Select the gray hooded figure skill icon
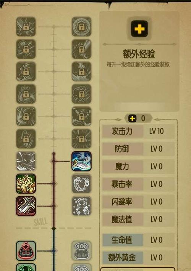Viewport: 191px width, 271px height. click(x=26, y=161)
